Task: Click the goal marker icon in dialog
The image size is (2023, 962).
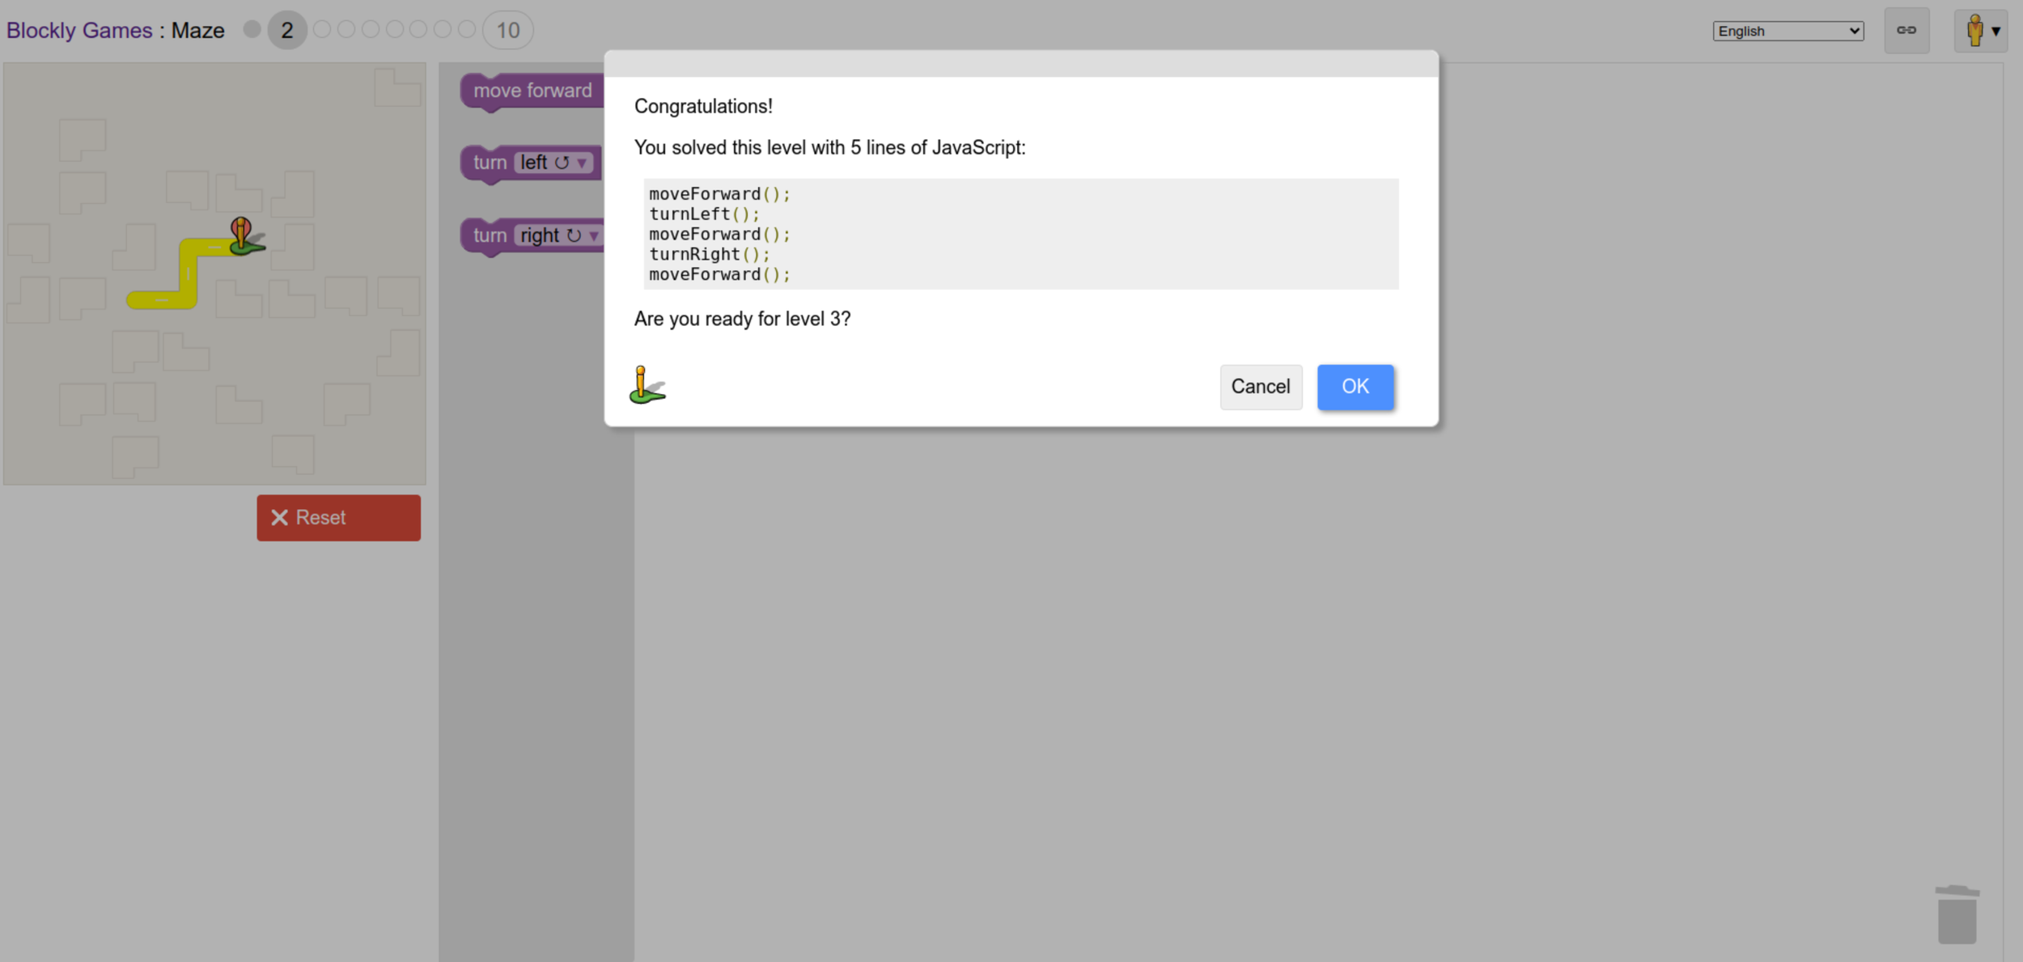Action: 647,385
